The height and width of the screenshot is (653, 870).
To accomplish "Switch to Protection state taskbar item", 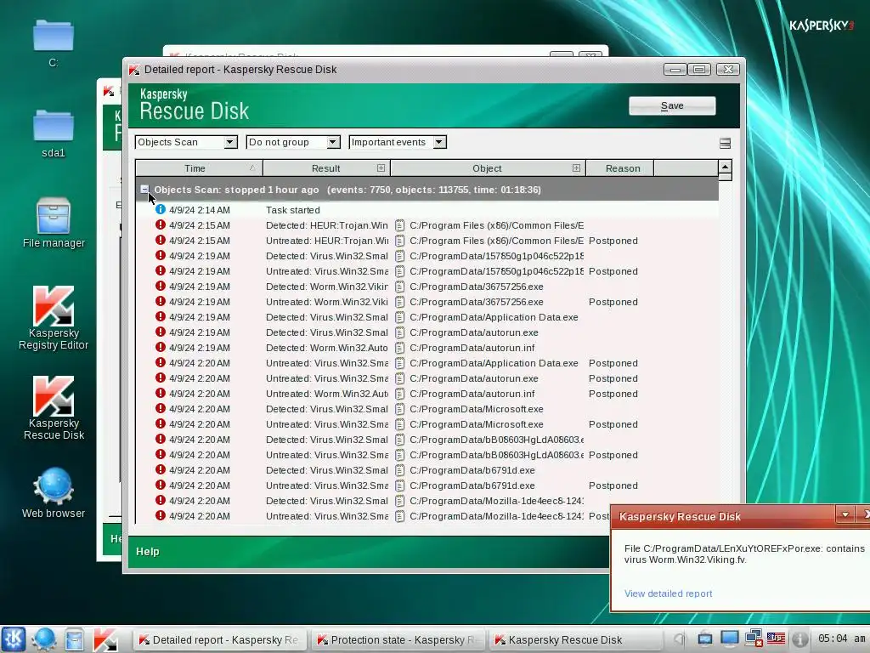I will (x=398, y=639).
